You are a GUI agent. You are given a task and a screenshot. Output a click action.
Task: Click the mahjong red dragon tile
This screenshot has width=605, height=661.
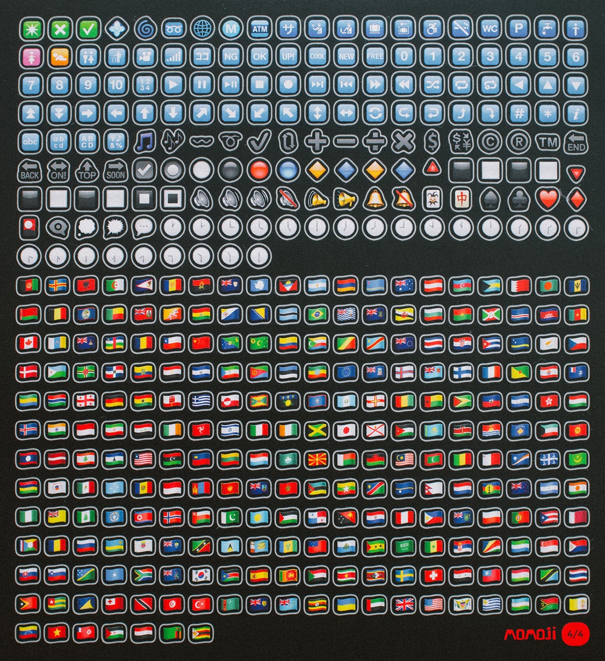click(460, 199)
